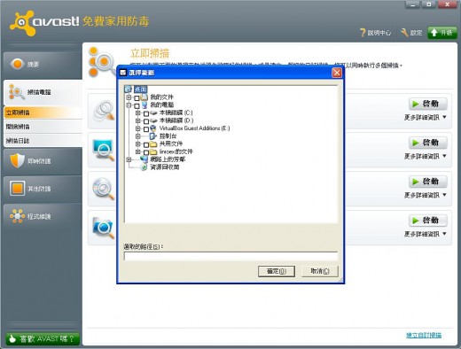This screenshot has width=461, height=349.
Task: Open the 建立自訂掃描 link
Action: click(424, 335)
